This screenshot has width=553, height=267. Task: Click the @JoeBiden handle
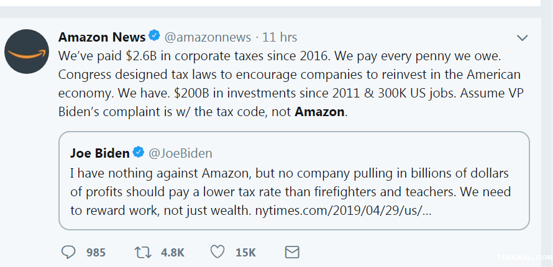pyautogui.click(x=180, y=153)
